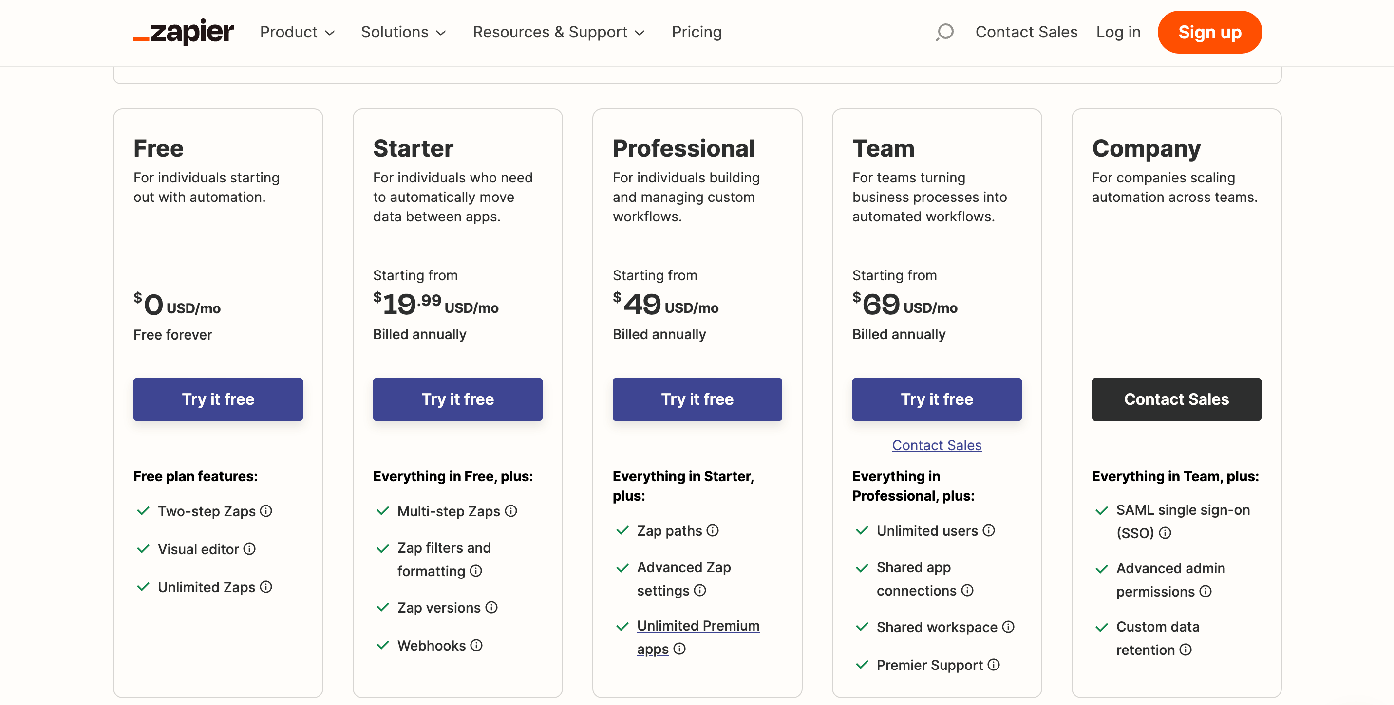Click Try it free on Free plan
Screen dimensions: 1394x705
[218, 399]
